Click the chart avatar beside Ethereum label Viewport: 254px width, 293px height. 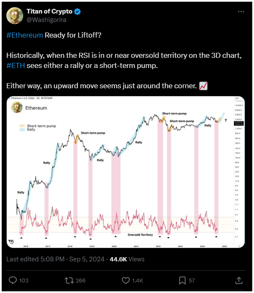click(17, 107)
